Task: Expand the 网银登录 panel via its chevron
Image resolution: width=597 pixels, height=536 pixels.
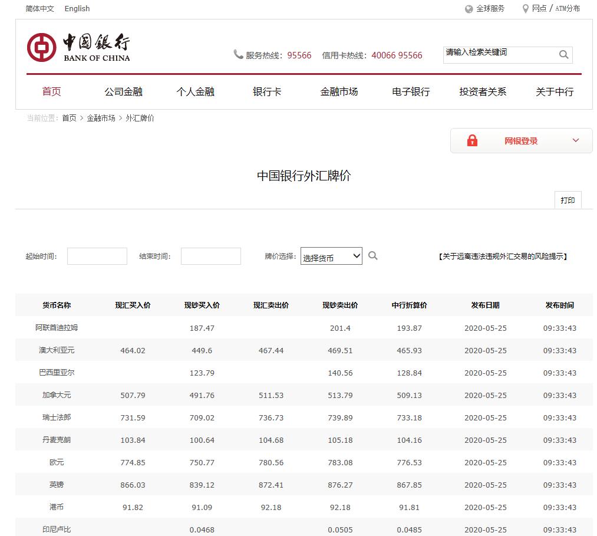Action: pyautogui.click(x=576, y=140)
